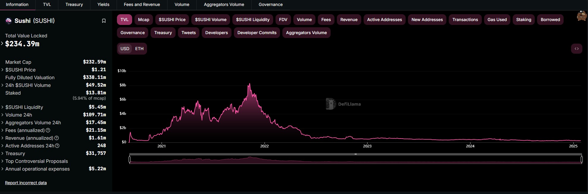
Task: Toggle Treasury chart metric chip
Action: tap(163, 33)
